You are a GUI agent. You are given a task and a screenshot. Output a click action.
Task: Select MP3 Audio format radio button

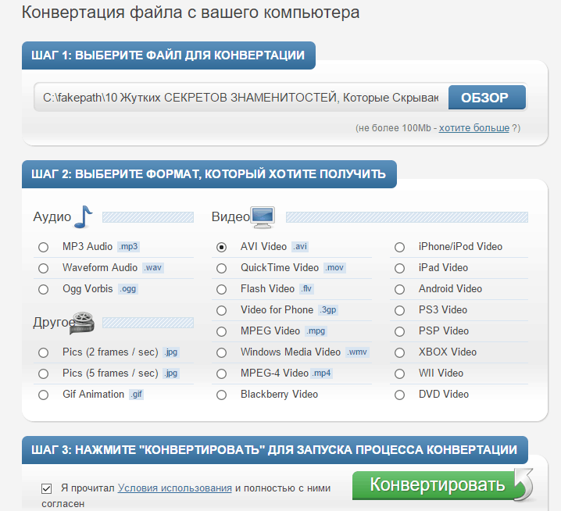tap(43, 248)
